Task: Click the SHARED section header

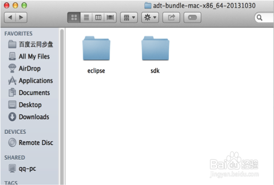Action: point(15,158)
